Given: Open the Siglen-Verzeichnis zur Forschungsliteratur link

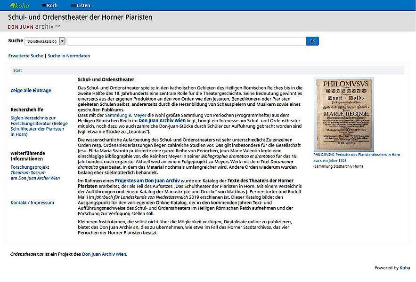Looking at the screenshot, I should tap(39, 126).
